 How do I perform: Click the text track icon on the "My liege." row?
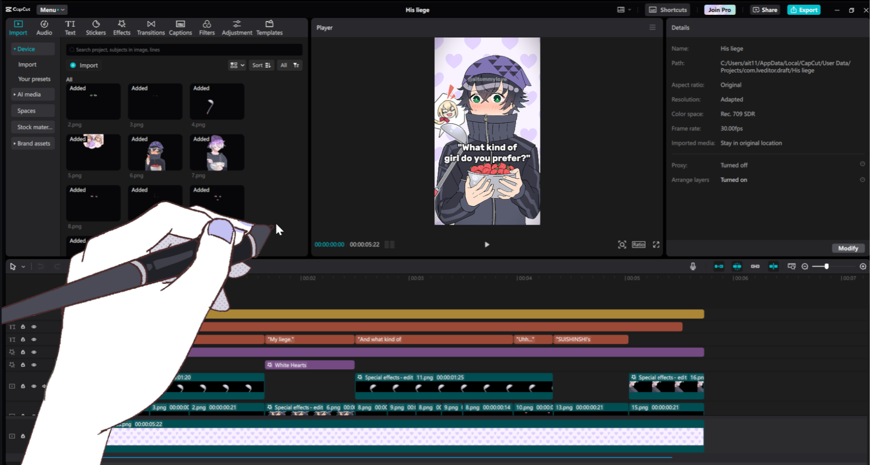(x=12, y=339)
